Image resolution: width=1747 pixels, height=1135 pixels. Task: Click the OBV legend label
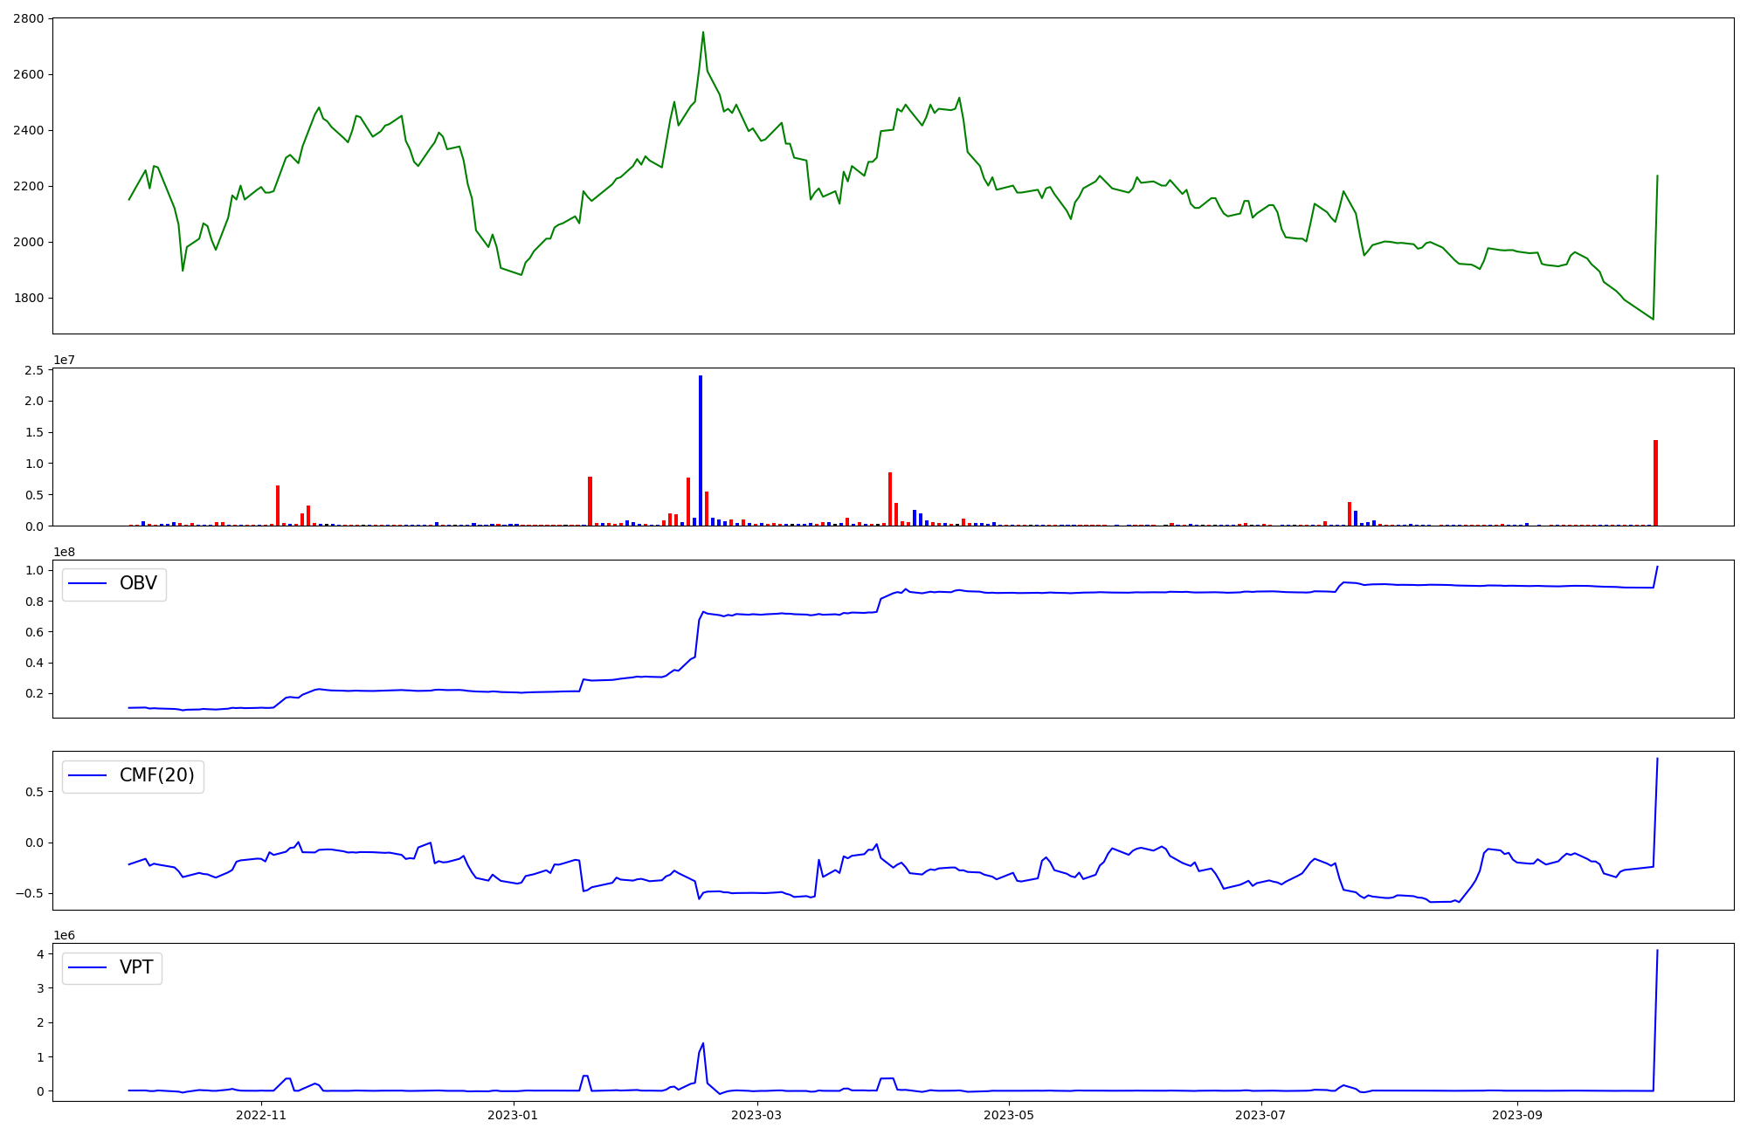pyautogui.click(x=138, y=583)
